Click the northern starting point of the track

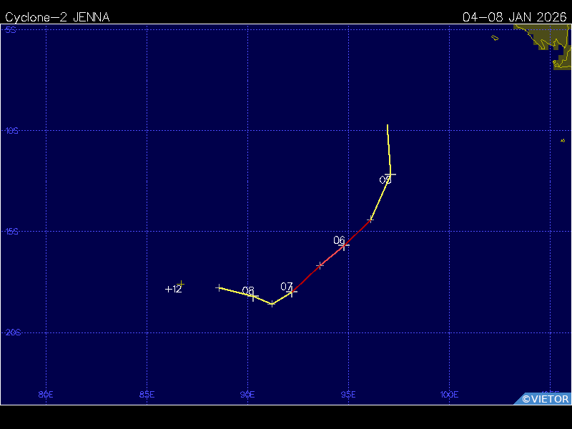(x=388, y=126)
